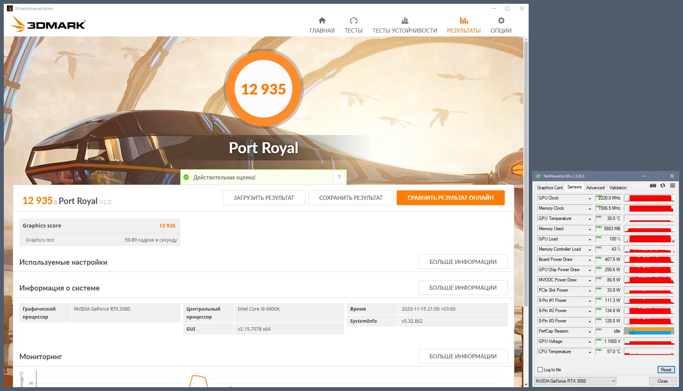Open the Memory Clock sensor dropdown
The width and height of the screenshot is (683, 391).
tap(590, 209)
